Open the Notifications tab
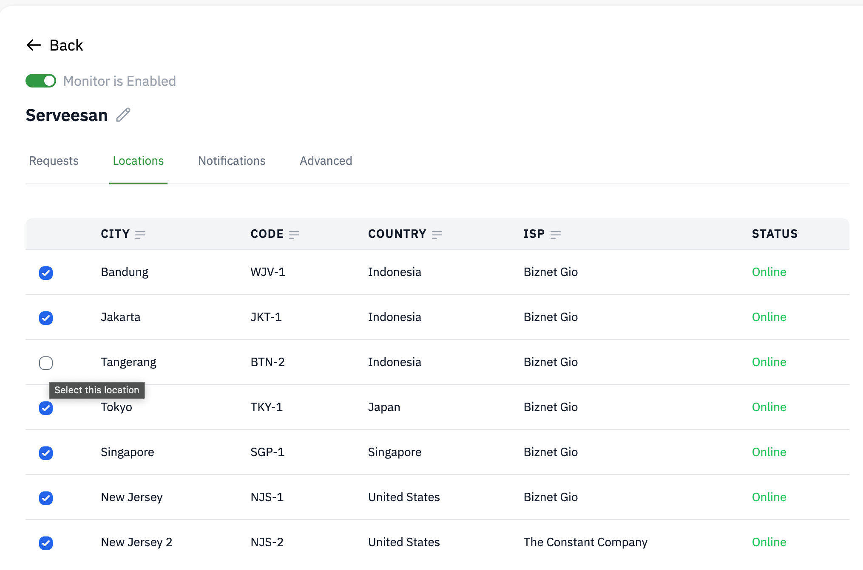 coord(232,161)
